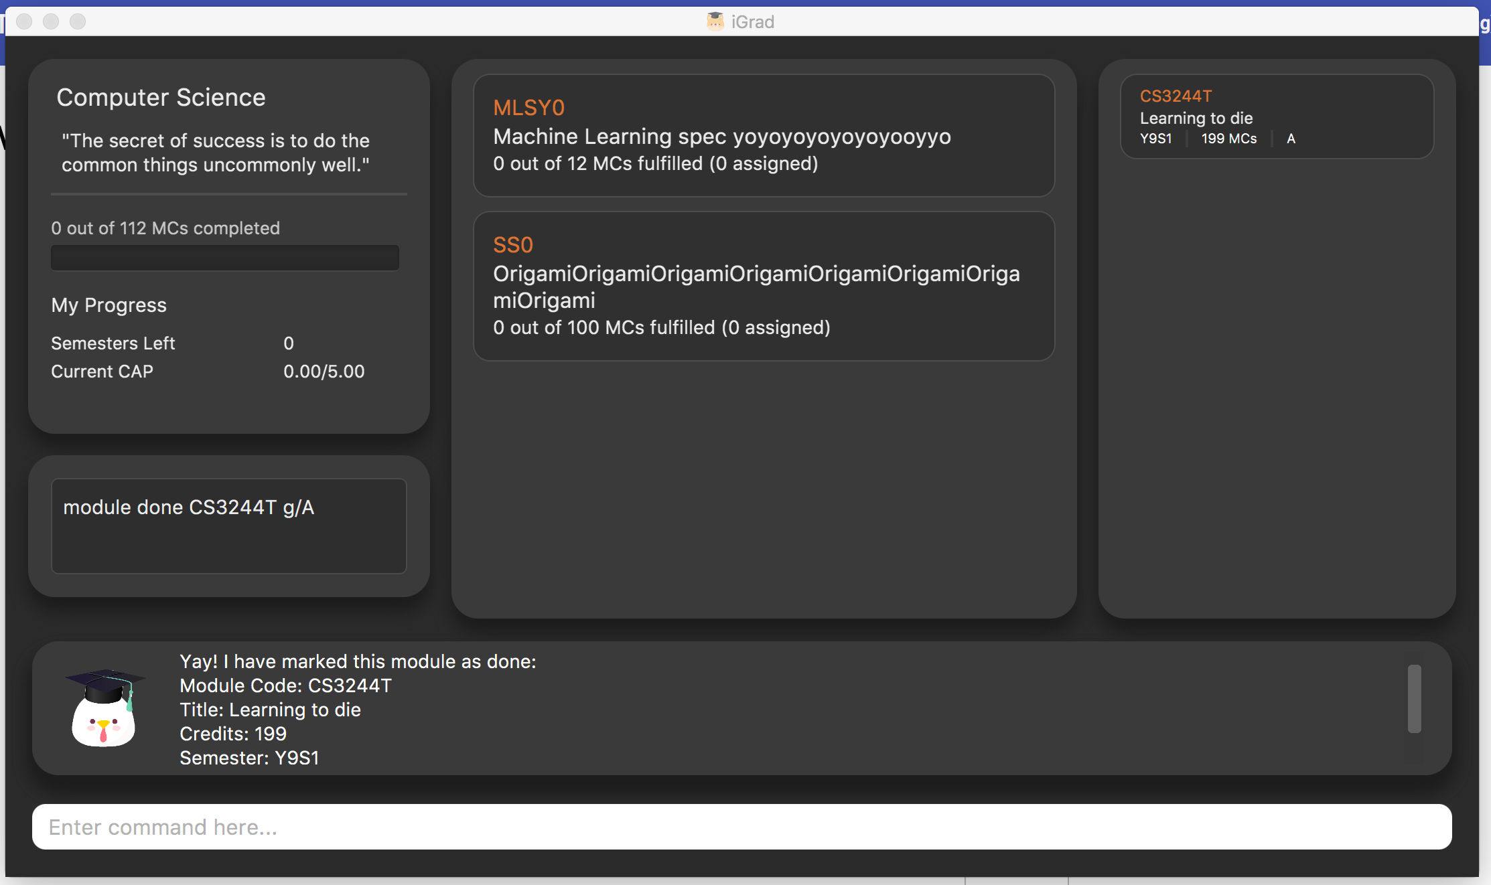Click 'Learning to die' module title
This screenshot has width=1491, height=885.
coord(1196,118)
